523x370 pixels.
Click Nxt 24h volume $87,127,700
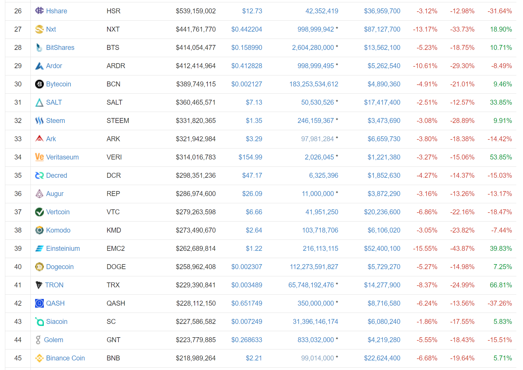coord(382,29)
